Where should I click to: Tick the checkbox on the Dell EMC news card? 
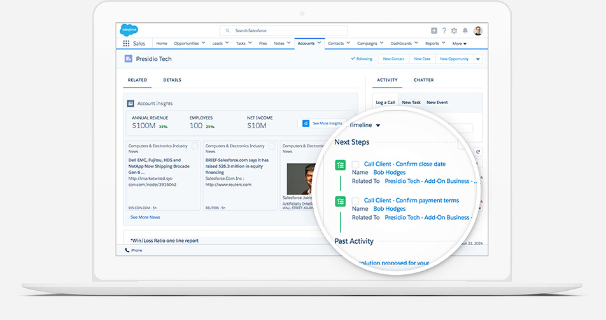click(195, 146)
